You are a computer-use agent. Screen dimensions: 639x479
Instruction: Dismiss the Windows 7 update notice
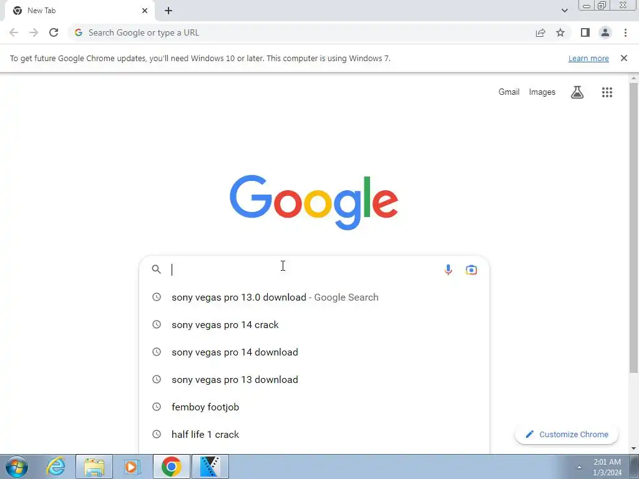pos(623,58)
